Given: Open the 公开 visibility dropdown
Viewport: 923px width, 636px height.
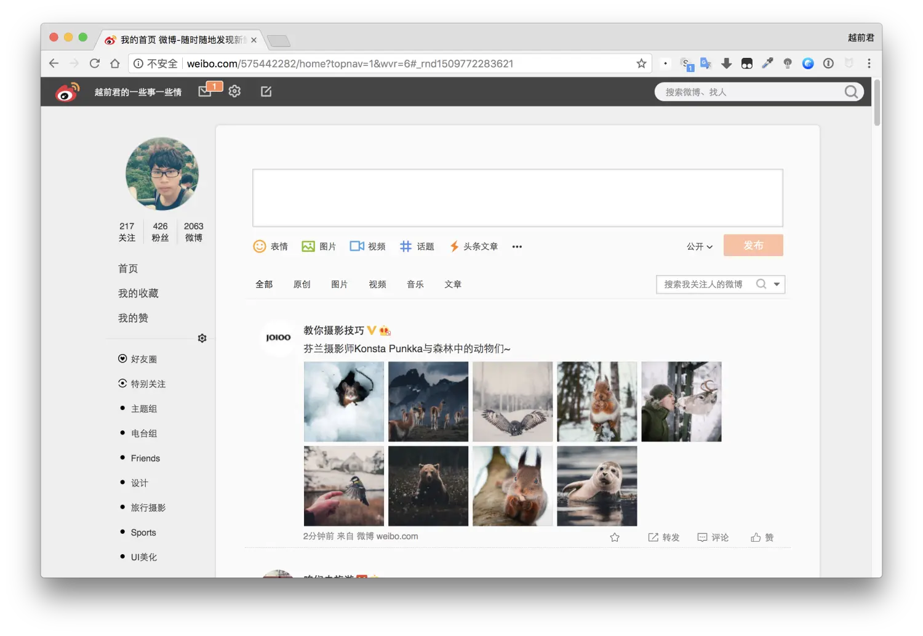Looking at the screenshot, I should point(700,246).
